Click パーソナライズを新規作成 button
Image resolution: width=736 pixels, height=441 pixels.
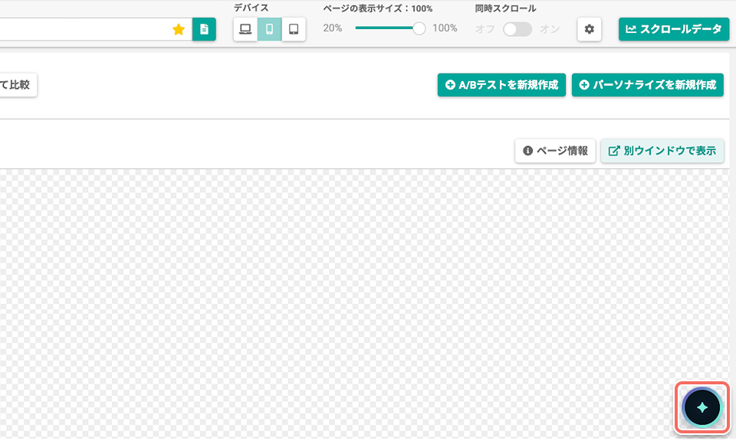[x=647, y=85]
